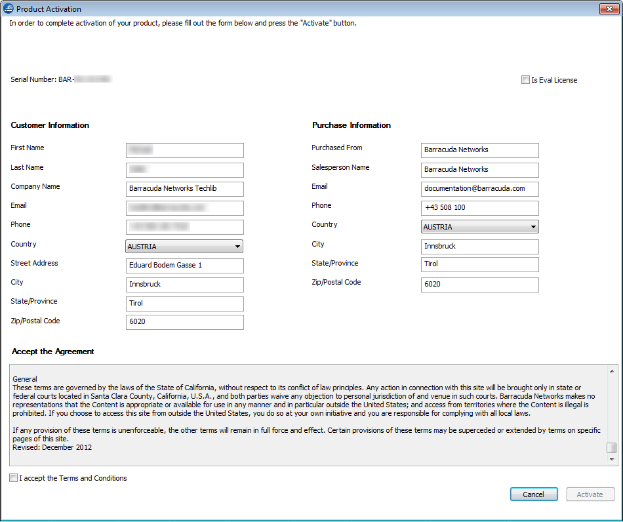Viewport: 623px width, 522px height.
Task: Click the purchase Email field
Action: point(480,189)
